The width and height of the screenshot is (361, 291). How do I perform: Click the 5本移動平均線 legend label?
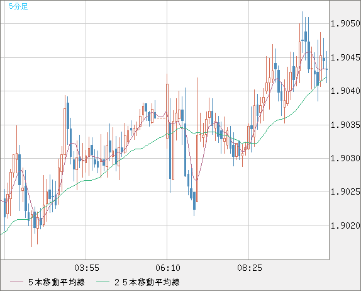pyautogui.click(x=57, y=282)
